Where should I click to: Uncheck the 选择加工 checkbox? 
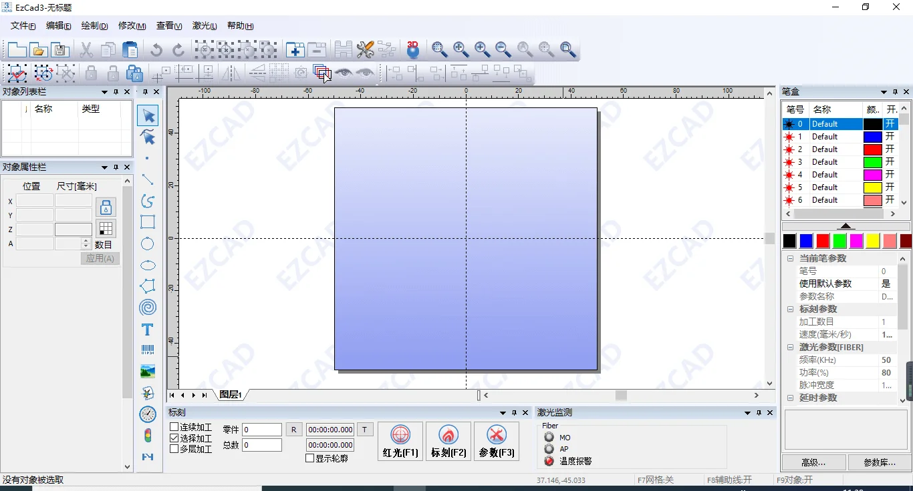click(x=174, y=438)
